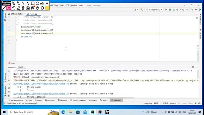Click the 4 spaces indent setting
Screen dimensions: 204x115
[173, 103]
